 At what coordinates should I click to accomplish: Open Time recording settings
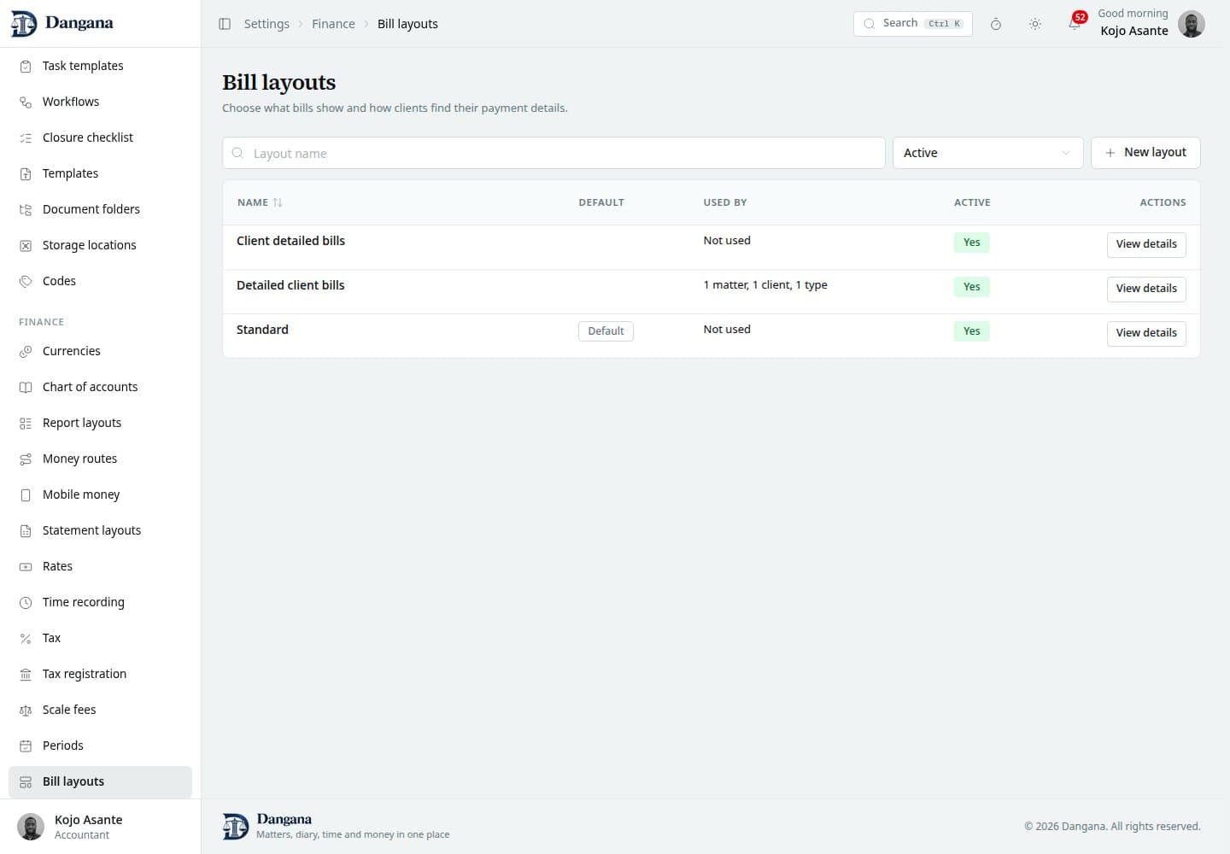tap(100, 602)
